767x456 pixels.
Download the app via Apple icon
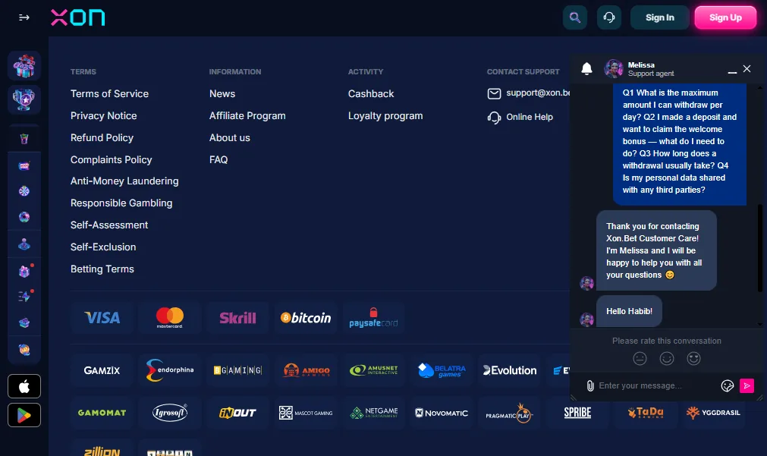(24, 386)
